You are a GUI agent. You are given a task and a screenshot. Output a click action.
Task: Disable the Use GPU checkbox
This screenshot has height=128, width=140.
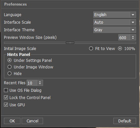6,105
